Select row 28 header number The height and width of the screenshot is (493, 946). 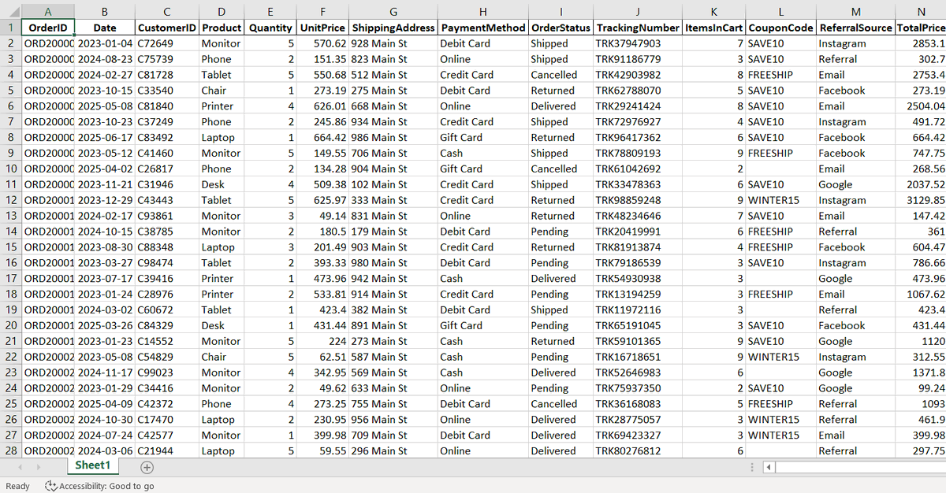pyautogui.click(x=10, y=450)
